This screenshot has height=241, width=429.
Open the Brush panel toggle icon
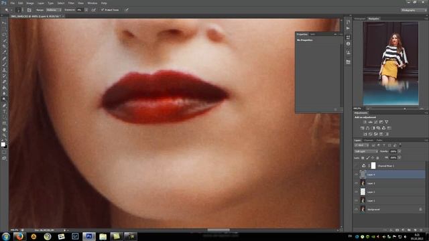(x=29, y=10)
